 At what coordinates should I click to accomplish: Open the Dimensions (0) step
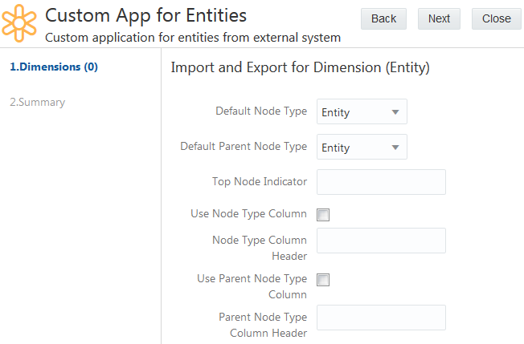[54, 67]
